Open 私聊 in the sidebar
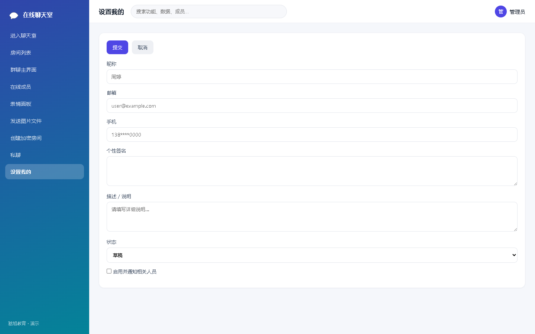The width and height of the screenshot is (535, 334). point(45,155)
